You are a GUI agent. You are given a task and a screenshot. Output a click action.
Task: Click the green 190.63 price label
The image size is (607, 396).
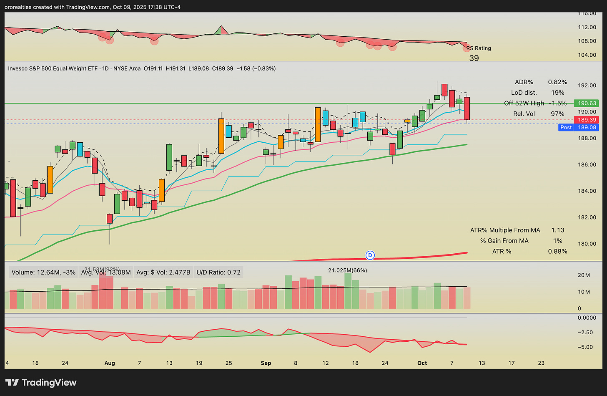pyautogui.click(x=586, y=103)
